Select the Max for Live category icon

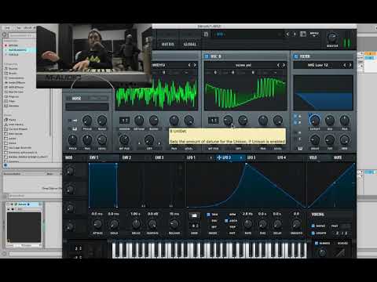point(6,92)
